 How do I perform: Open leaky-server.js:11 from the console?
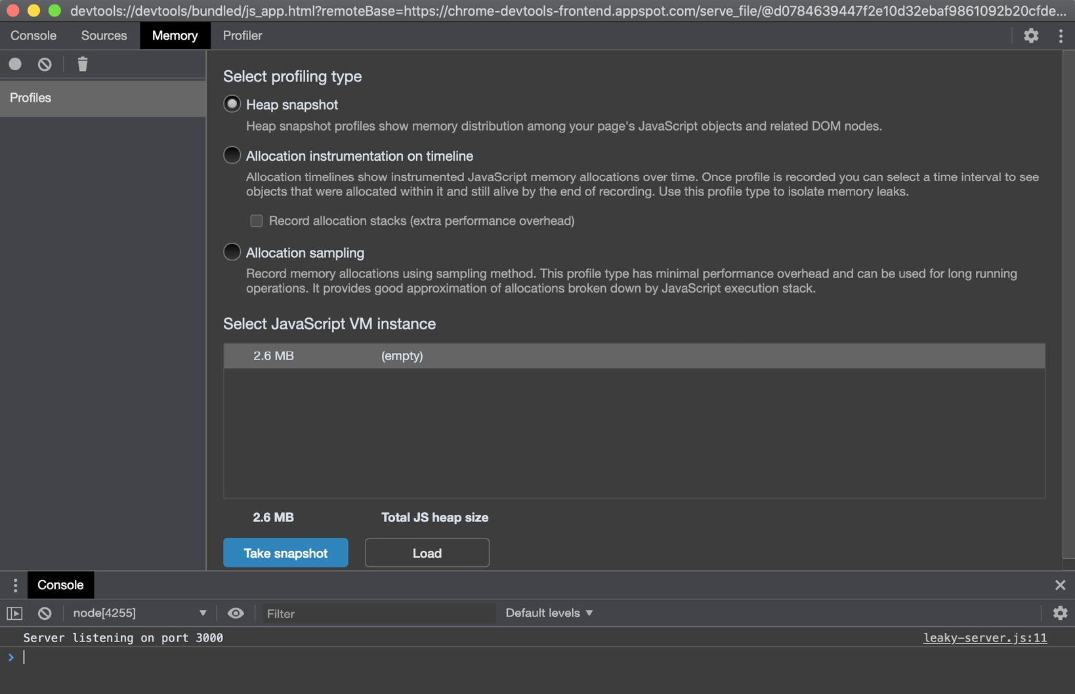(984, 637)
